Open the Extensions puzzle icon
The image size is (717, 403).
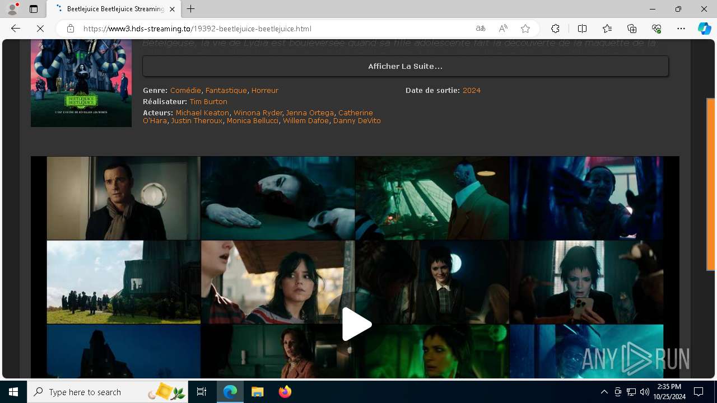pyautogui.click(x=555, y=29)
